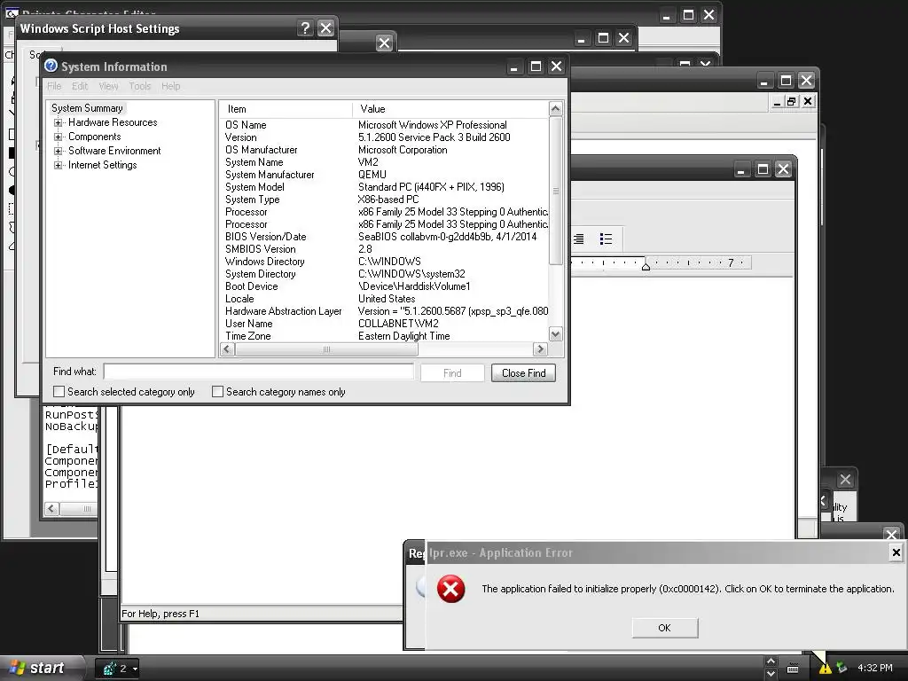This screenshot has height=681, width=908.
Task: Click the details list scroll down arrow
Action: 555,334
